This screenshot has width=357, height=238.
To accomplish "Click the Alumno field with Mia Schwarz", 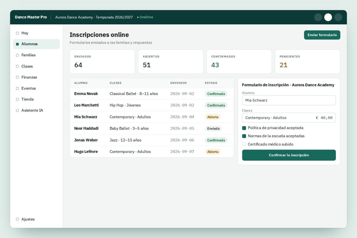I will (289, 100).
